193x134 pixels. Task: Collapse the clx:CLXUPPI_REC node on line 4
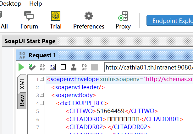click(x=42, y=103)
